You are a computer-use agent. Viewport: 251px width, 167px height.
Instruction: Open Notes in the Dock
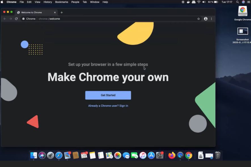click(92, 155)
